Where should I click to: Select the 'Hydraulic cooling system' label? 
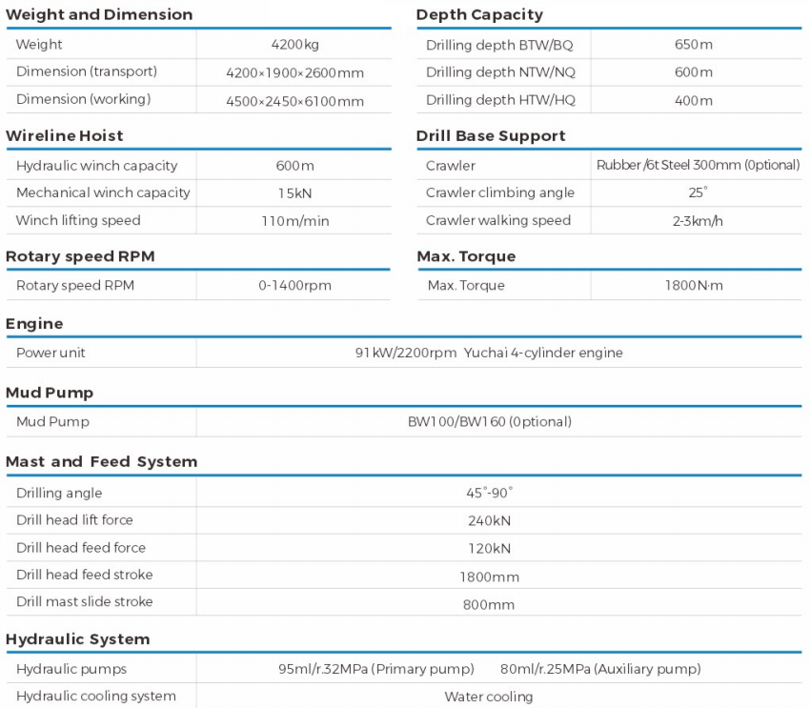(x=96, y=697)
